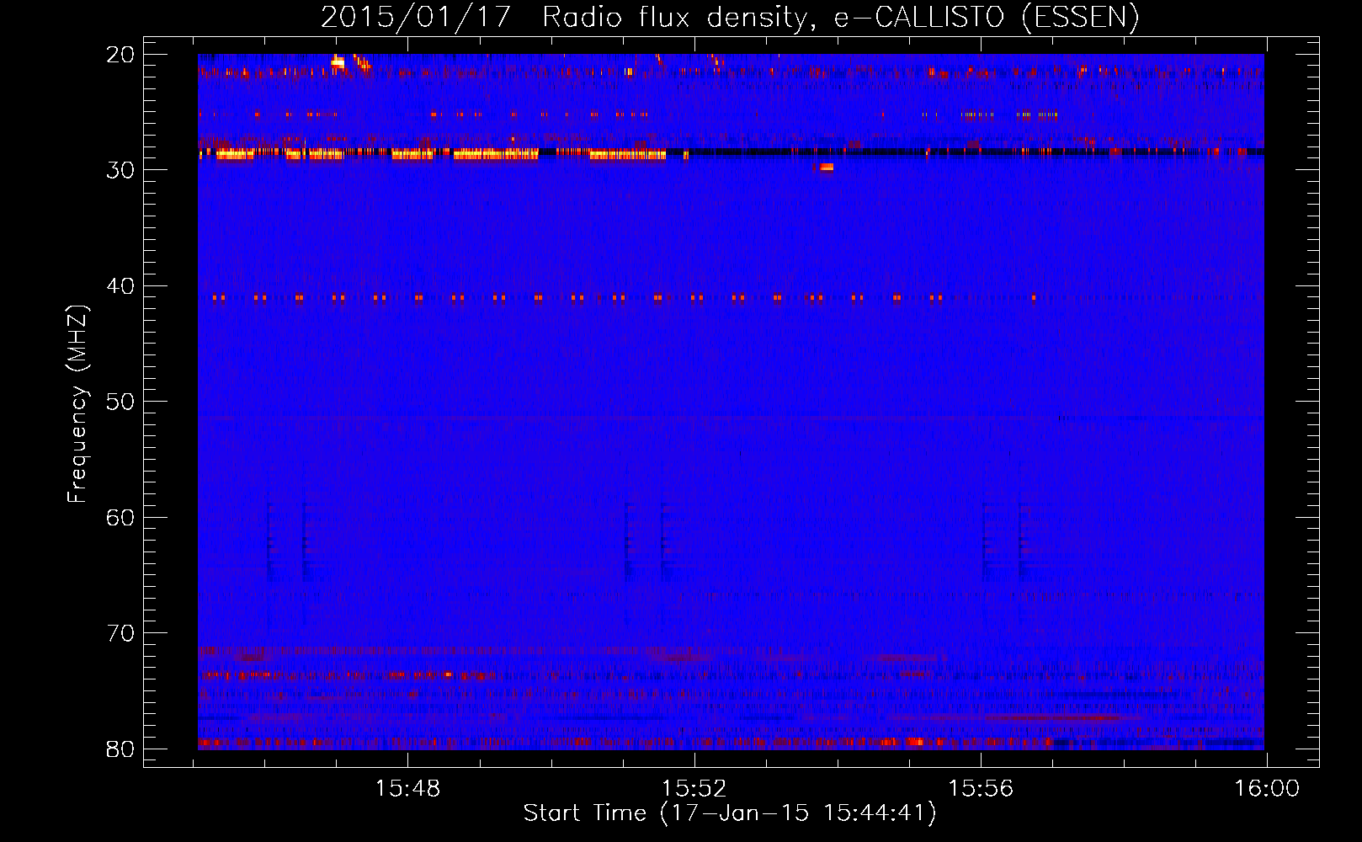Click the 15:52 time tick label
Screen dimensions: 1362x842
[x=694, y=789]
